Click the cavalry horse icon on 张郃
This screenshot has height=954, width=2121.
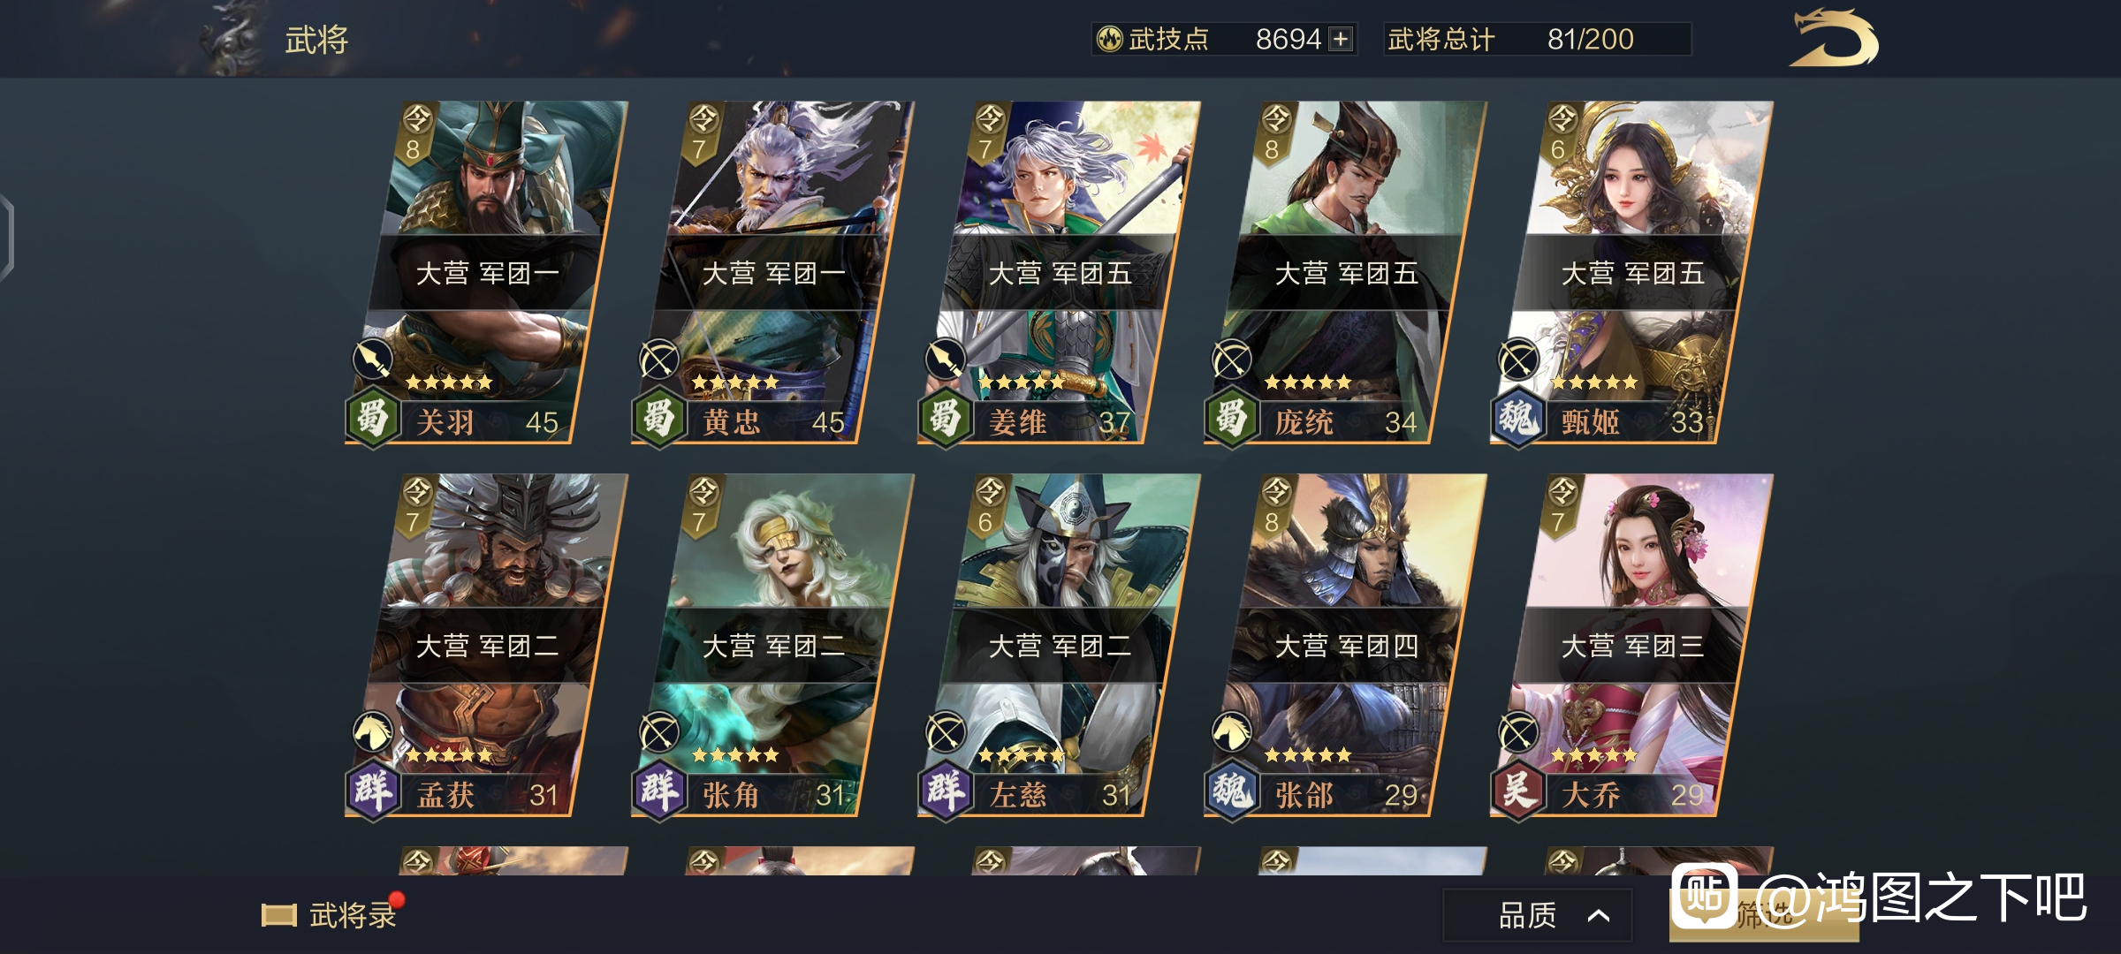[1231, 731]
